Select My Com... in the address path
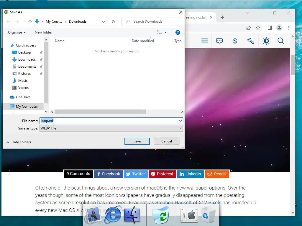This screenshot has height=226, width=302. click(54, 21)
